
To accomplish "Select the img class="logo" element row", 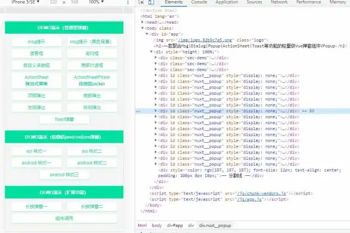I will point(211,40).
